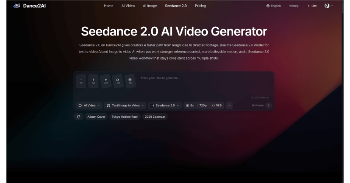Go to the Home nav item
This screenshot has height=183, width=350.
click(x=108, y=6)
